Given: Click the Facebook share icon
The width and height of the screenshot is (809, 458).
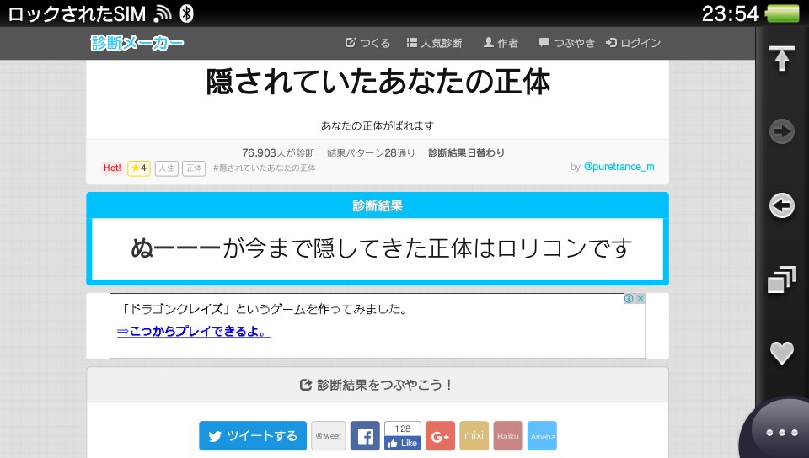Looking at the screenshot, I should click(365, 436).
